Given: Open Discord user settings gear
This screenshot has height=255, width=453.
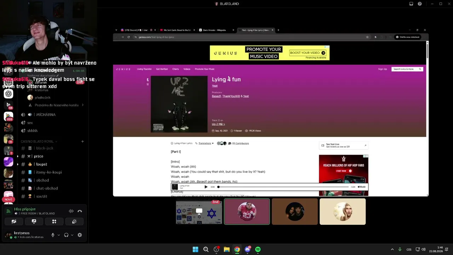Looking at the screenshot, I should (x=80, y=235).
